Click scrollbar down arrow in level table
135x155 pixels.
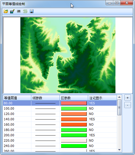click(119, 150)
